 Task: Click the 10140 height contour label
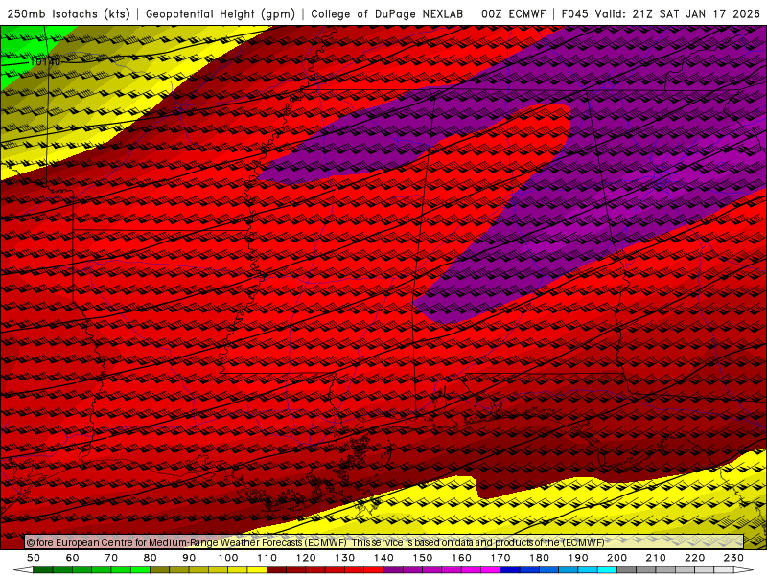tap(45, 62)
